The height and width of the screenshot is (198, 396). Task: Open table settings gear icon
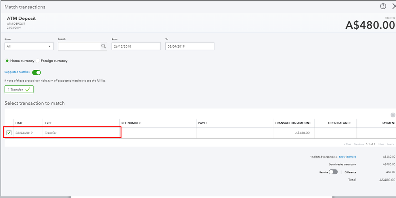pos(393,115)
